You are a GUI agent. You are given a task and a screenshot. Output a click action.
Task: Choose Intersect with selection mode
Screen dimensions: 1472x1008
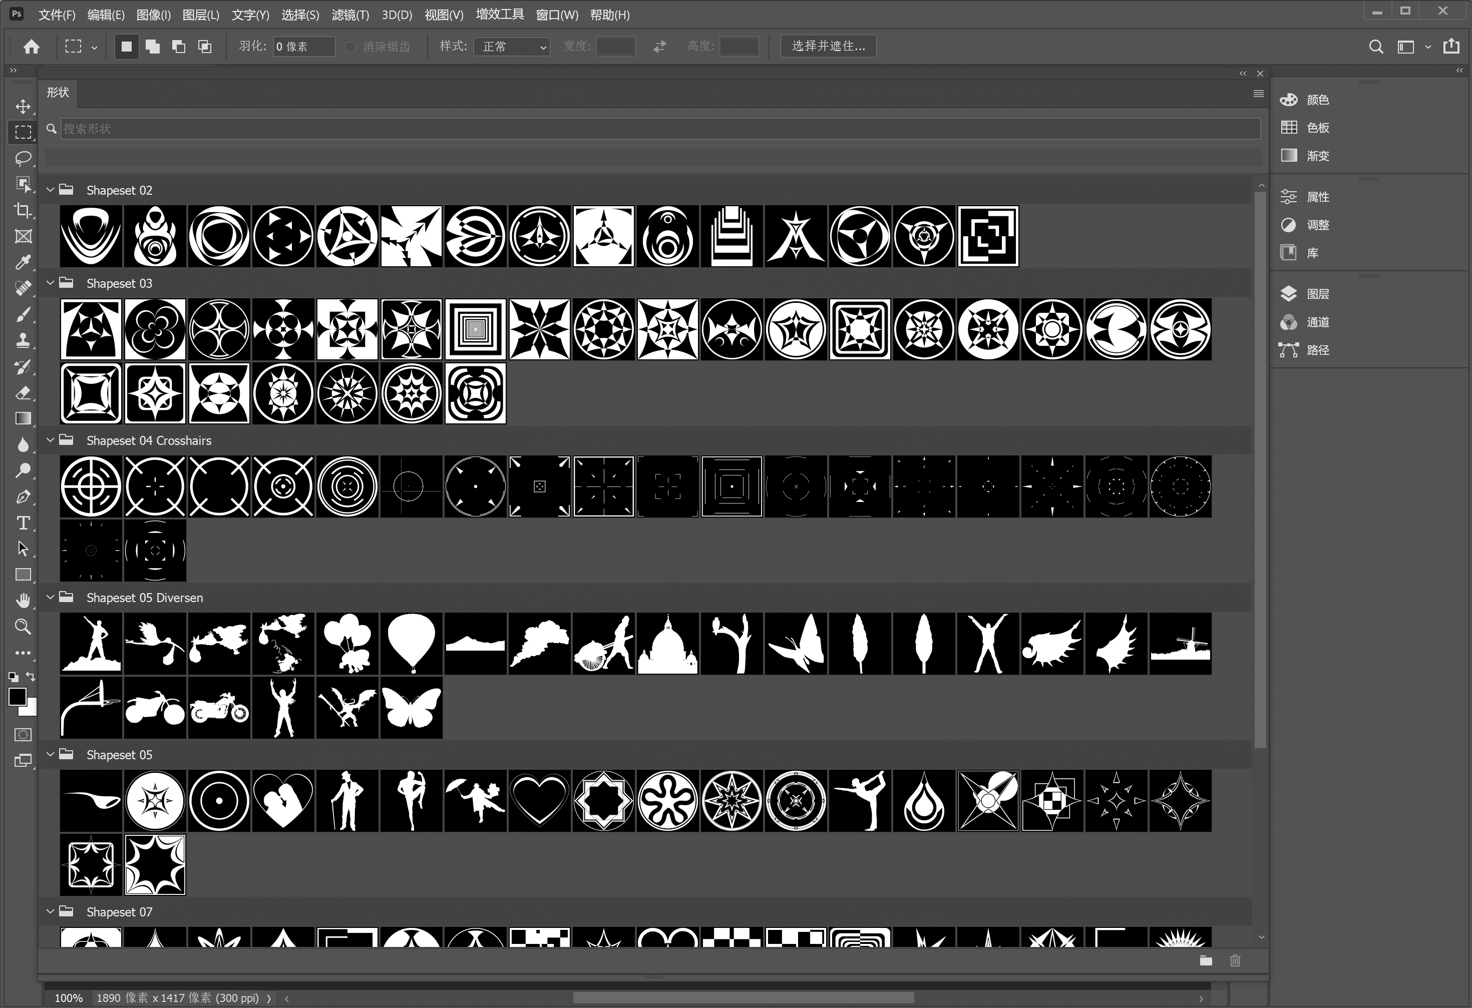pyautogui.click(x=205, y=46)
